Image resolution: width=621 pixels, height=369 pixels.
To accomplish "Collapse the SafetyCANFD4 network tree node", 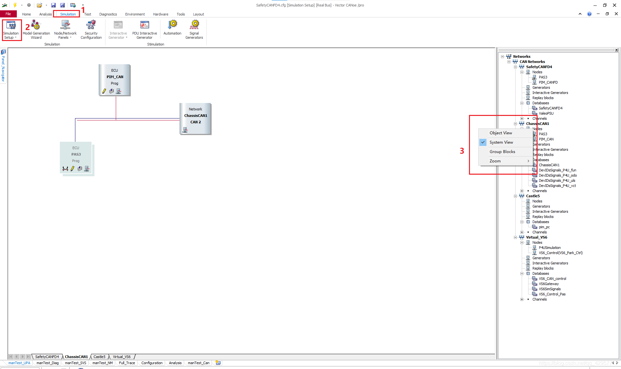I will tap(515, 67).
